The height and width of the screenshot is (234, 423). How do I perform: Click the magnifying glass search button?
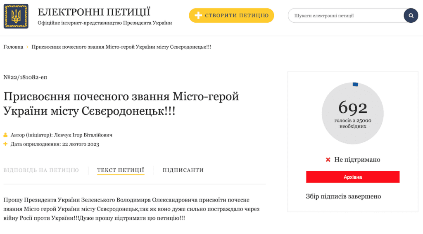pos(411,16)
